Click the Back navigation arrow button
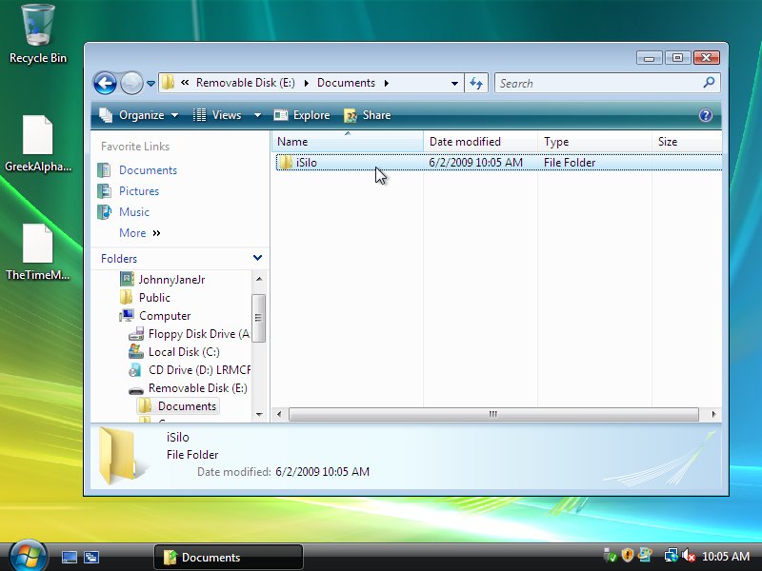This screenshot has height=571, width=762. (x=105, y=83)
